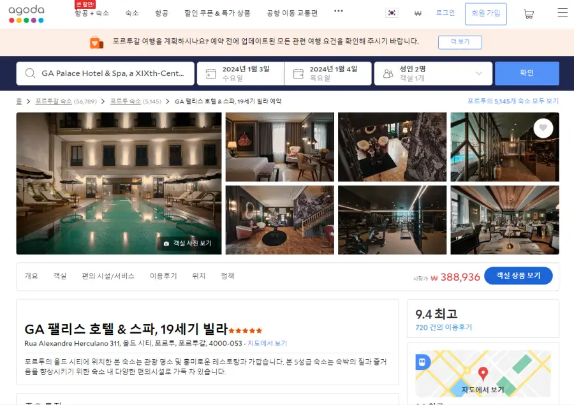Click the guests people icon
Viewport: 574px width, 405px height.
388,73
